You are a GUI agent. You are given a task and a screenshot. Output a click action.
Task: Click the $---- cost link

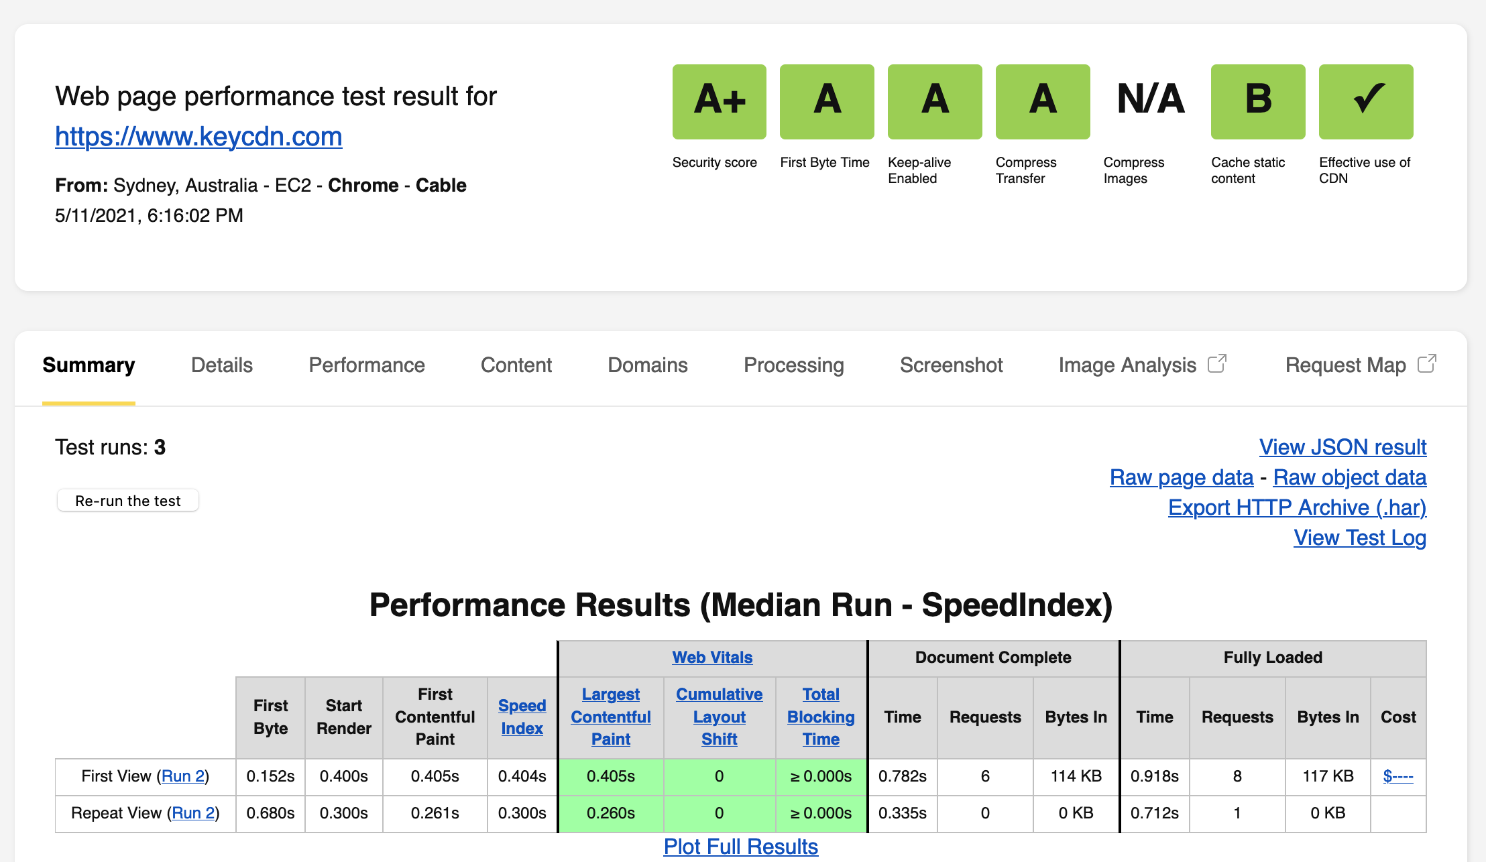(1398, 776)
